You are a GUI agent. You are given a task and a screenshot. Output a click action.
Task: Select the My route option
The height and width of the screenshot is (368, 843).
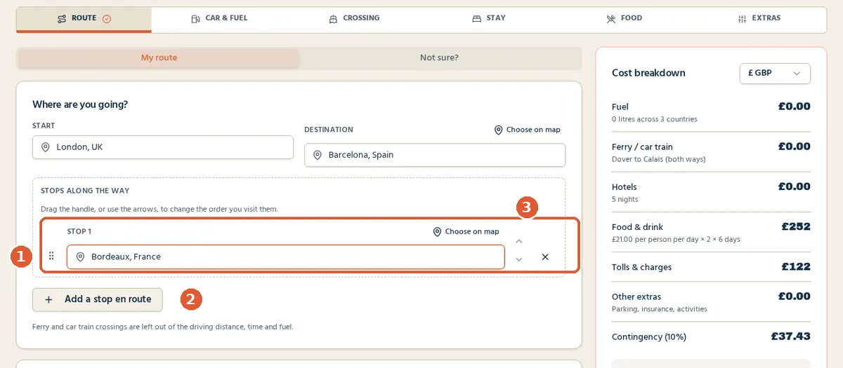pyautogui.click(x=159, y=57)
